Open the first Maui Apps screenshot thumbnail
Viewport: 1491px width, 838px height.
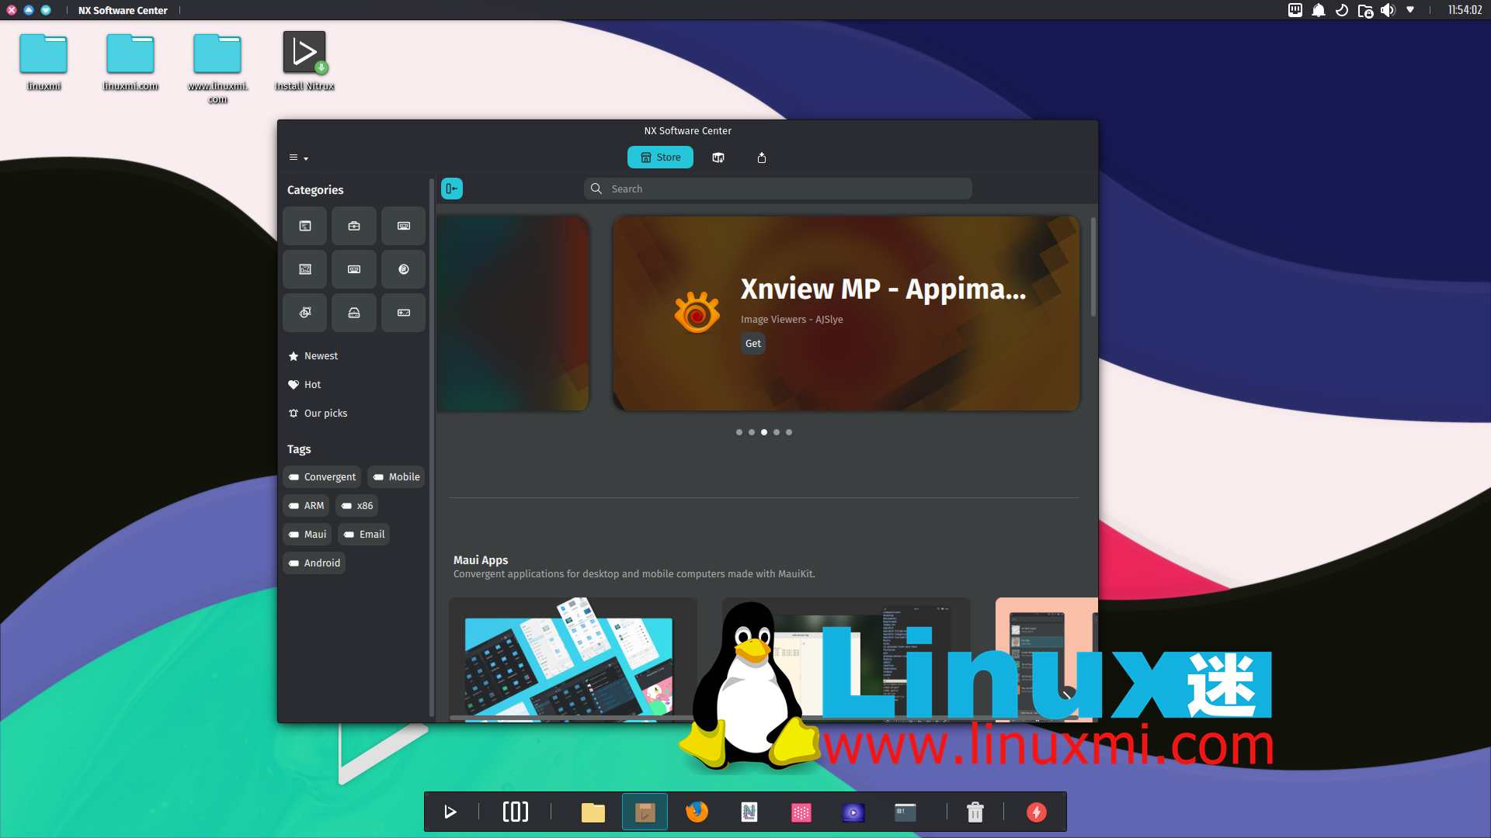(x=572, y=660)
